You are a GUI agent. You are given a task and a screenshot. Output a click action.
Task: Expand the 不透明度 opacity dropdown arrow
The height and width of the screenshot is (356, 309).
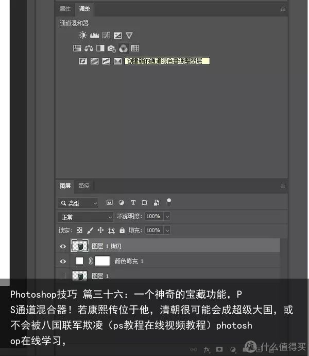167,216
